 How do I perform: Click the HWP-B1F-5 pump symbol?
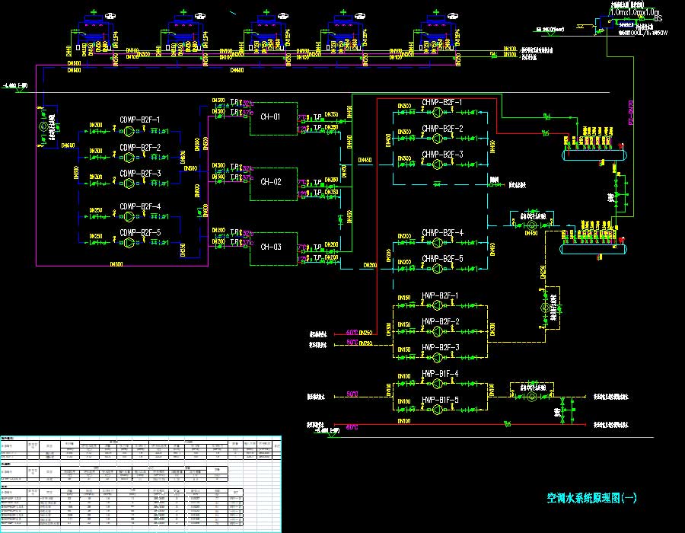pos(438,410)
